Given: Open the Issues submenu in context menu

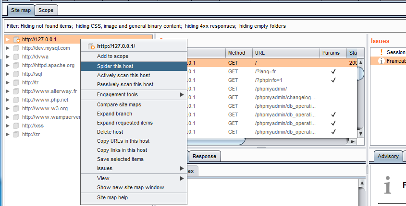Looking at the screenshot, I should 134,168.
